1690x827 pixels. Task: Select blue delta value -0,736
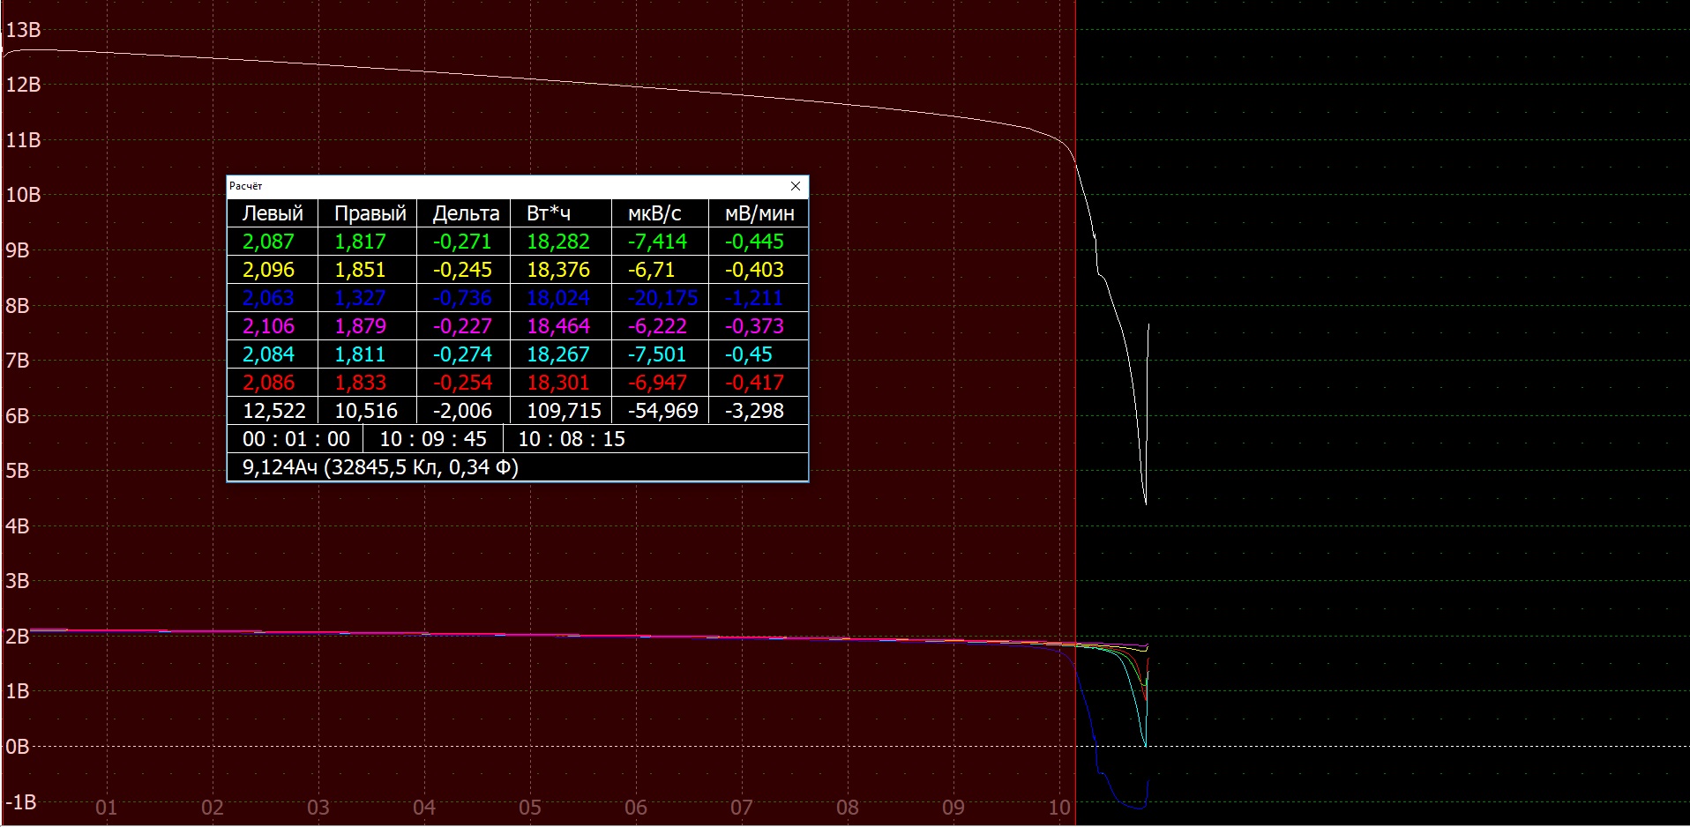(462, 298)
